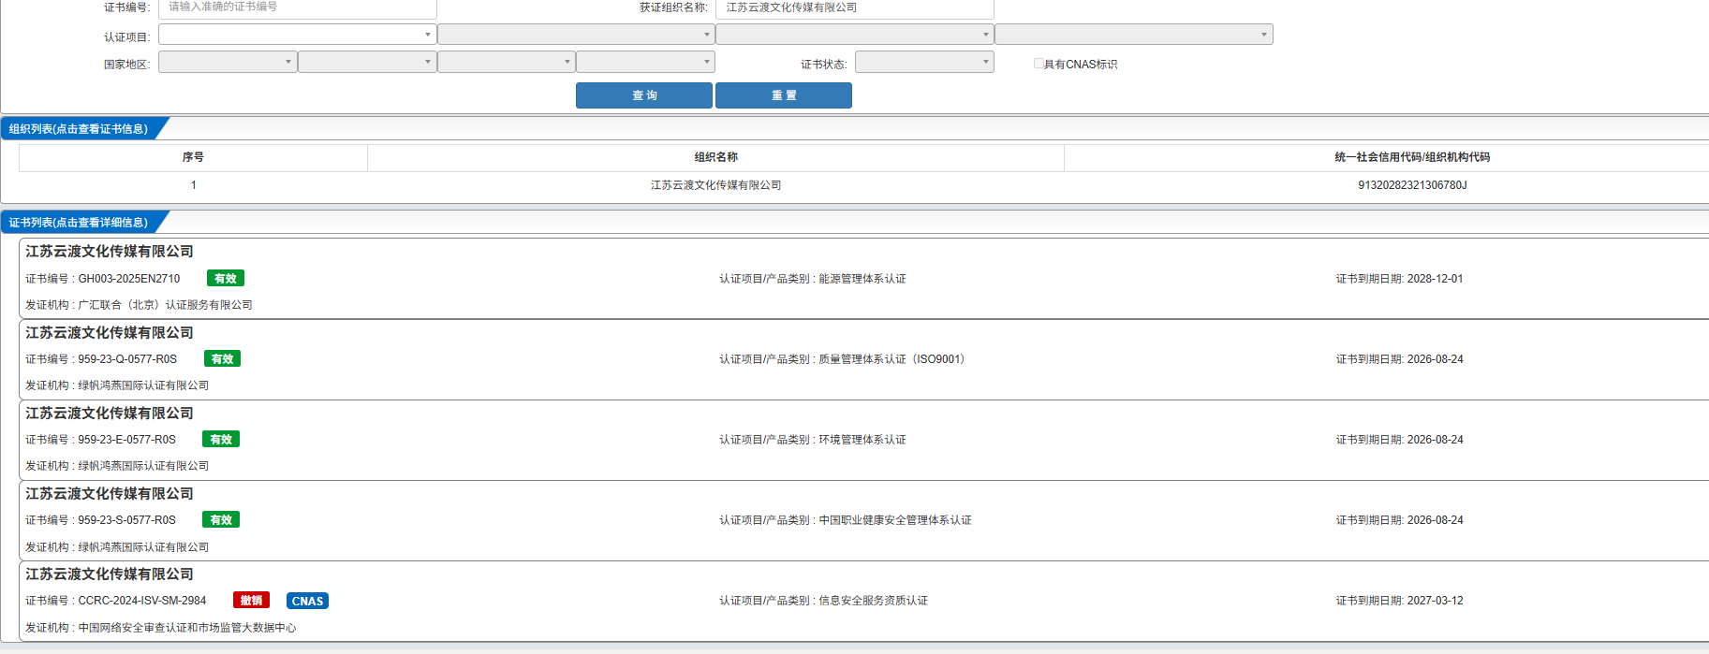
Task: Click credit code 91320282321306780J
Action: click(x=1412, y=185)
